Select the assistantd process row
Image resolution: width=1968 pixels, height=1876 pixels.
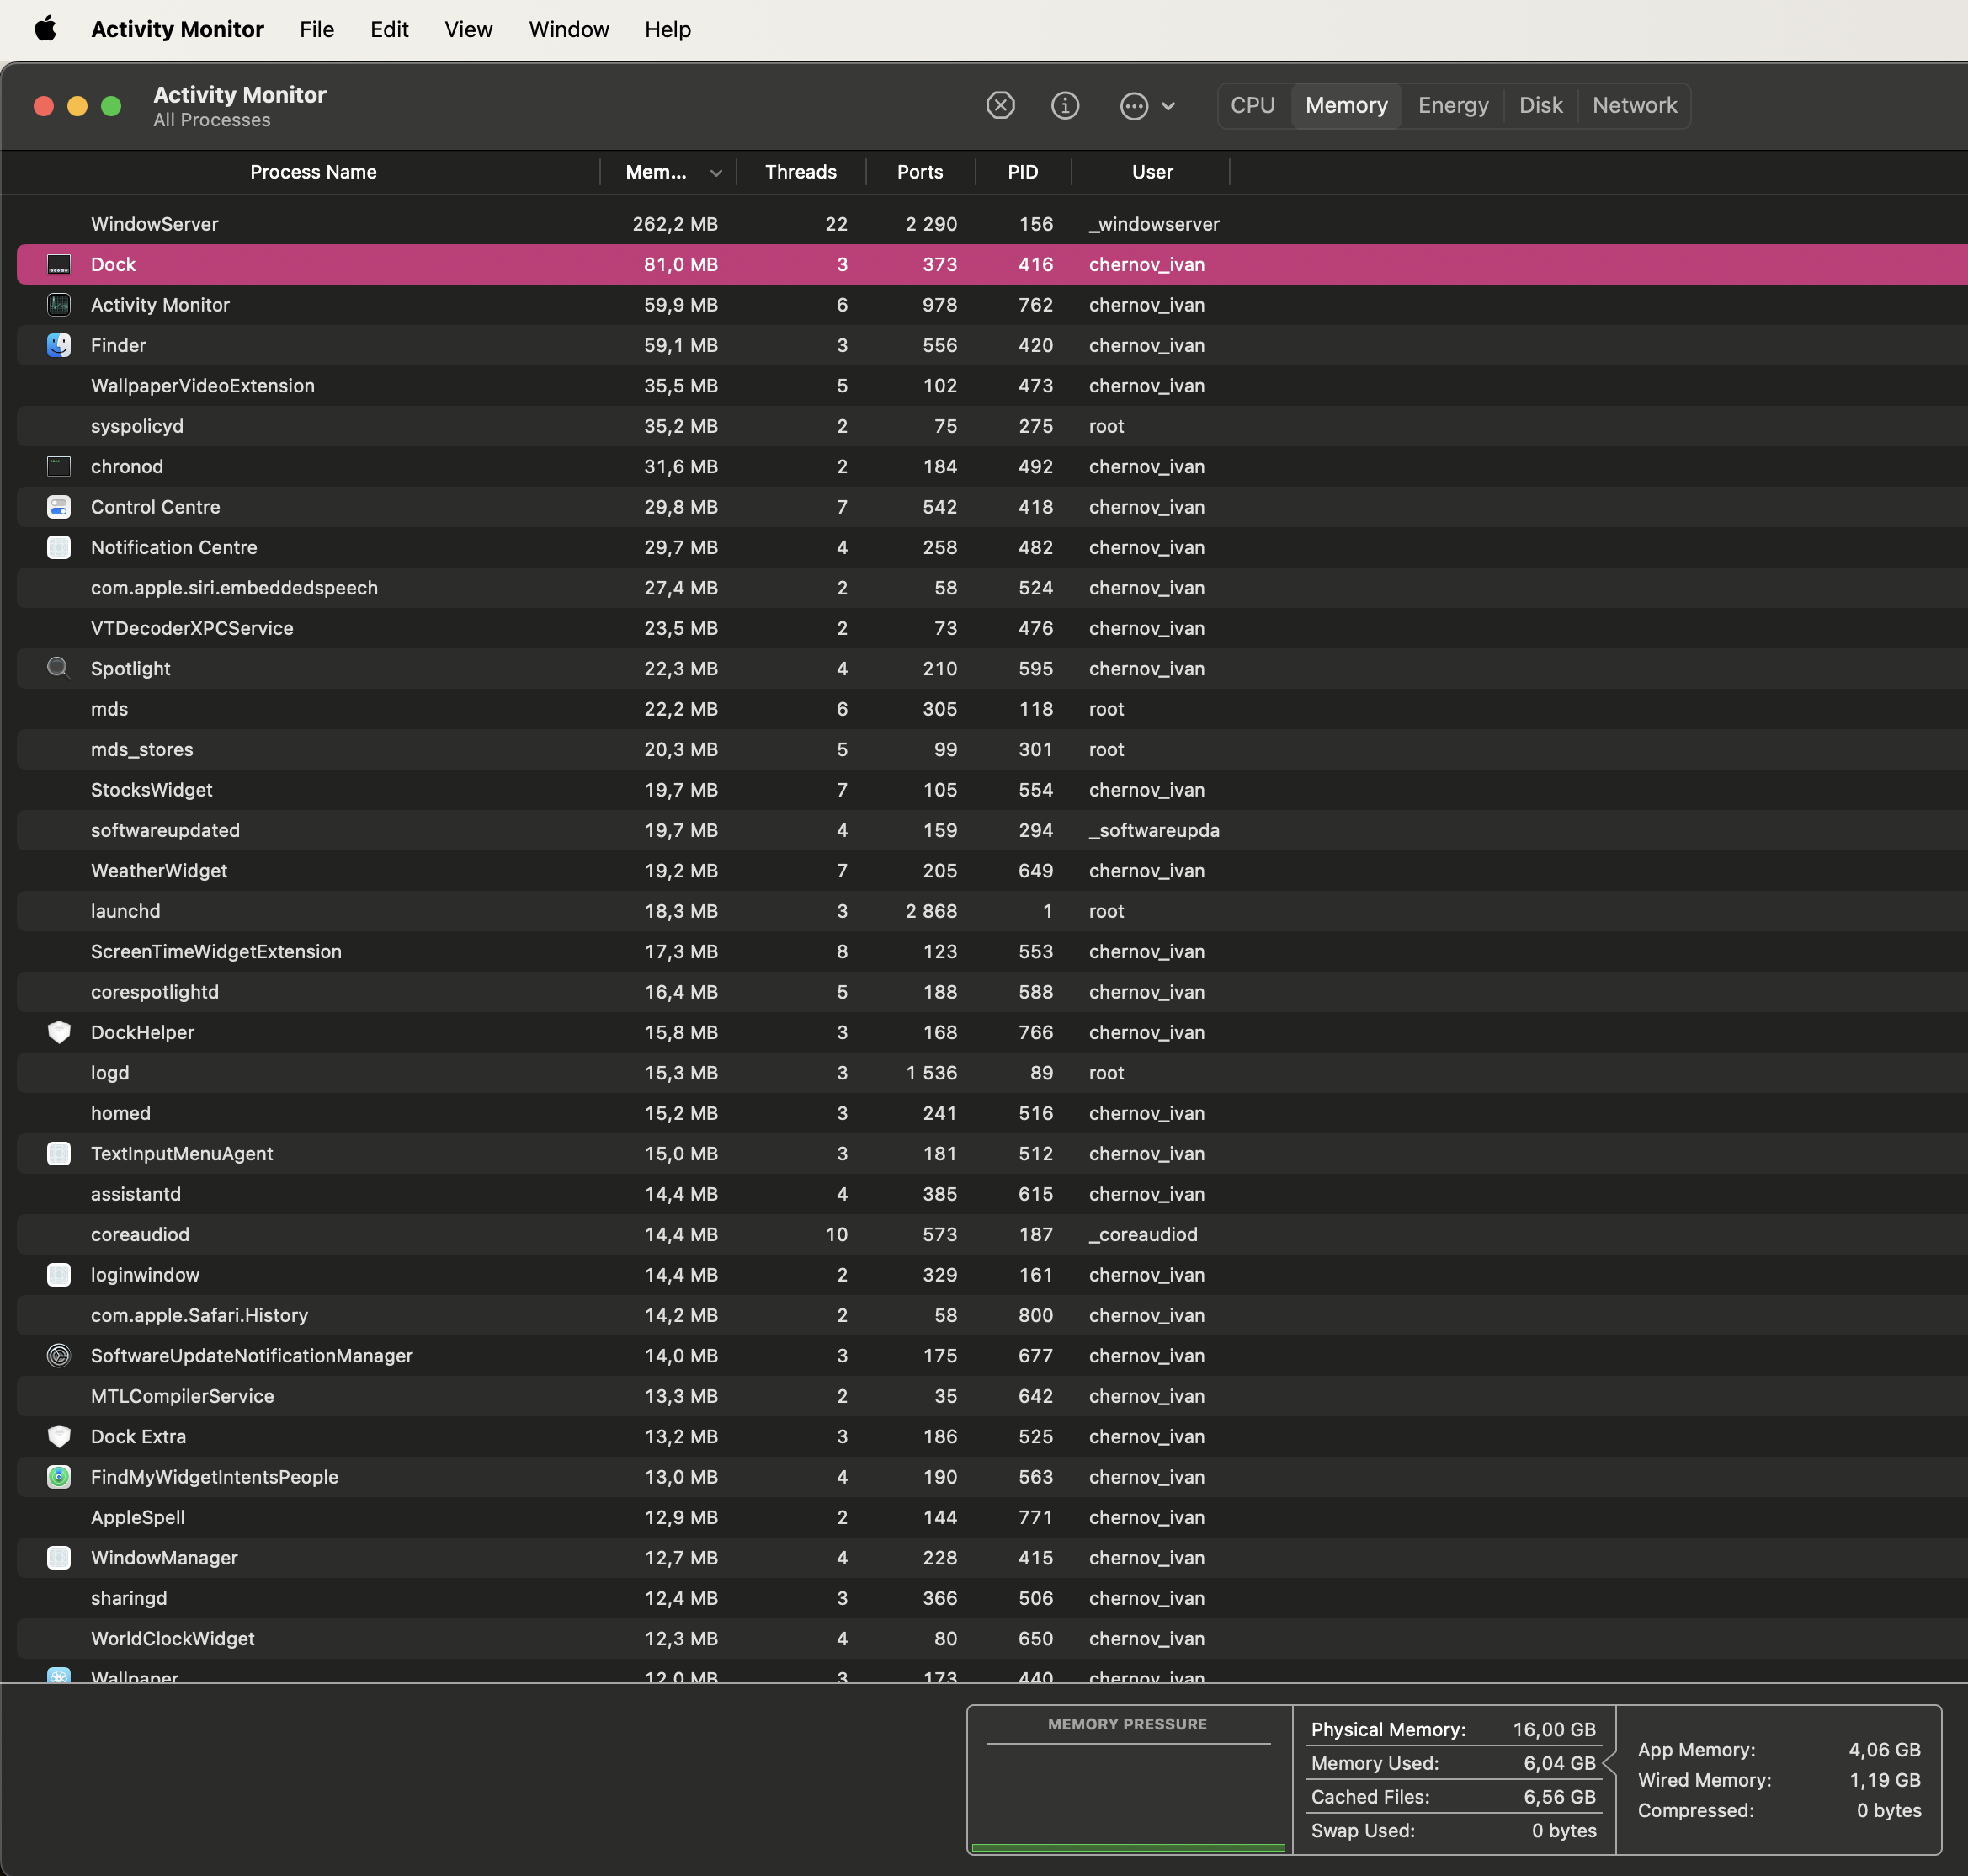click(992, 1194)
